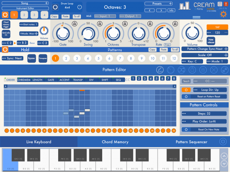Toggle Reset On New Note
This screenshot has width=230, height=172.
[x=204, y=129]
